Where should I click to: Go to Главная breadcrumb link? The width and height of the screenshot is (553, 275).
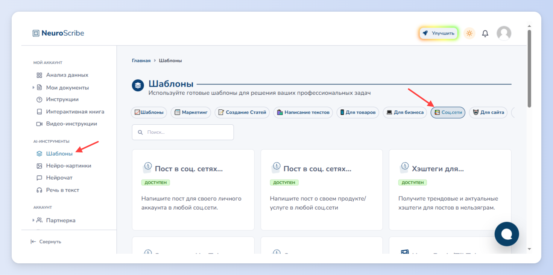141,60
